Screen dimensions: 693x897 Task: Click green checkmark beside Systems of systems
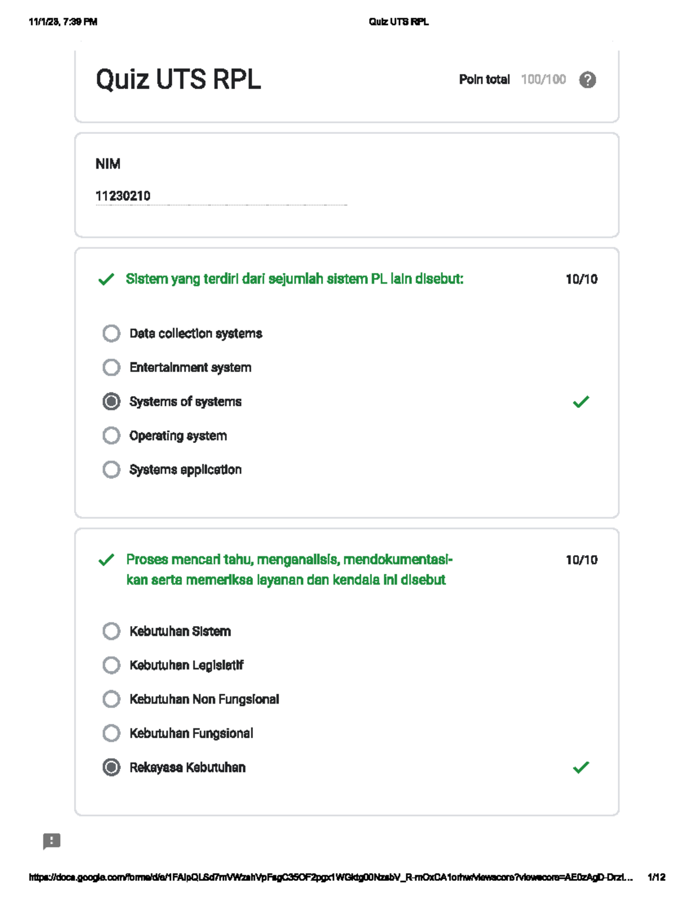tap(581, 401)
